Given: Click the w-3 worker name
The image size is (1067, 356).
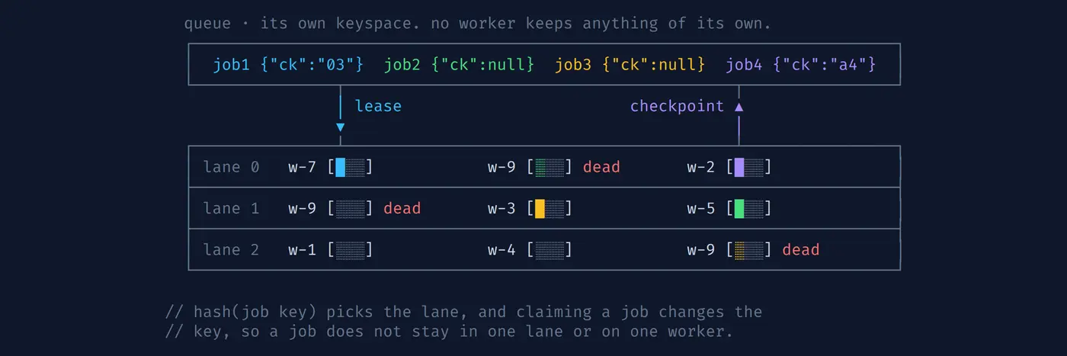Looking at the screenshot, I should (501, 208).
